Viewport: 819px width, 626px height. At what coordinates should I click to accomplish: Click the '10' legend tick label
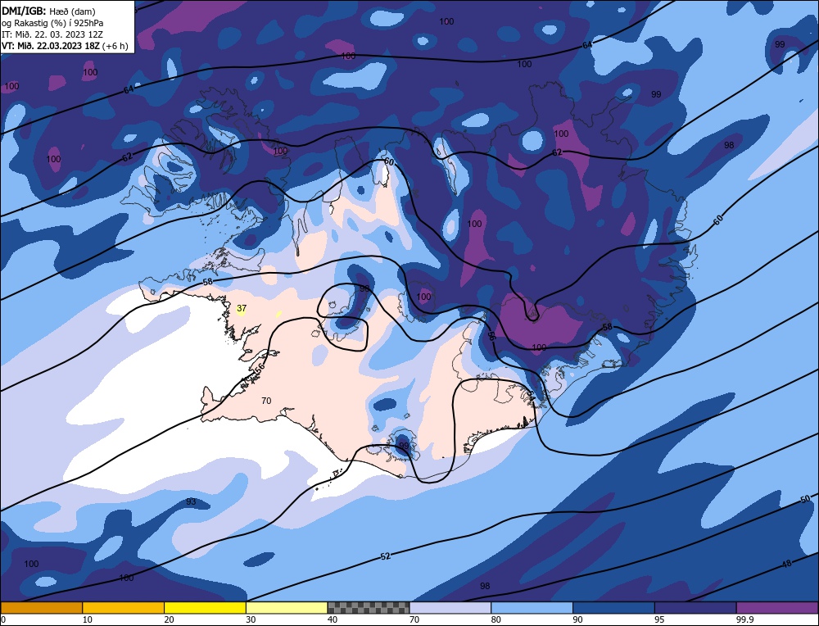tap(87, 619)
